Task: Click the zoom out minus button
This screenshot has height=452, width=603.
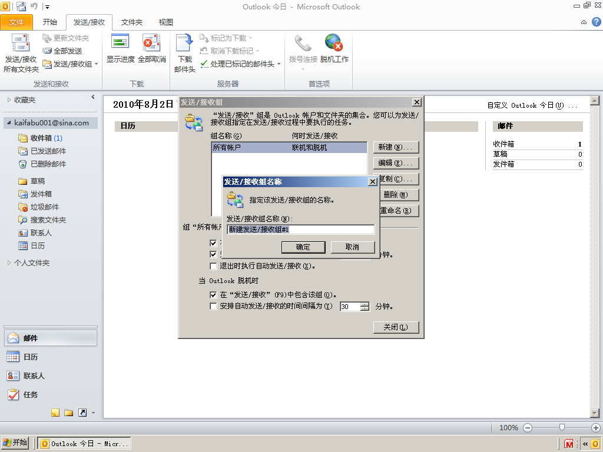Action: coord(528,428)
